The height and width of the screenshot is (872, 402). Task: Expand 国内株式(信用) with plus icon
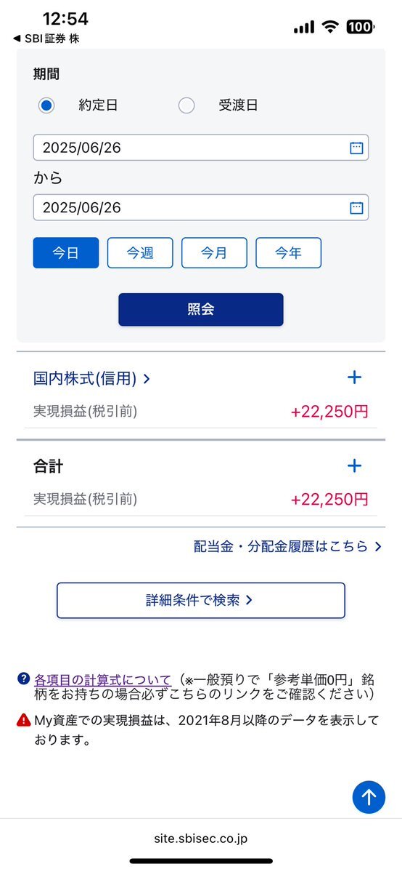pos(354,377)
